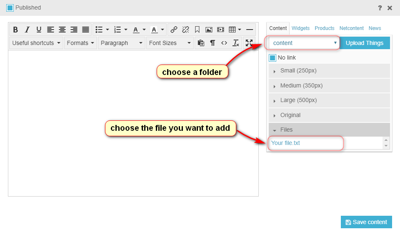Open the content folder dropdown
The height and width of the screenshot is (232, 400).
[304, 43]
